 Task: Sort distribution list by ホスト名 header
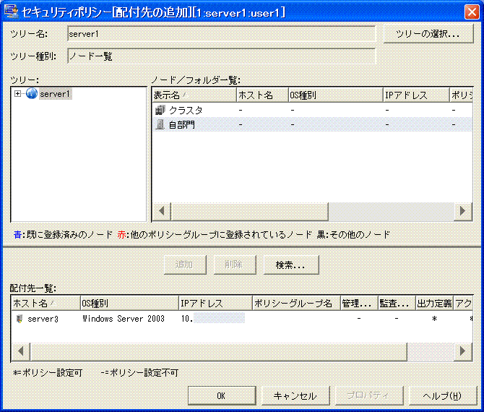(46, 303)
